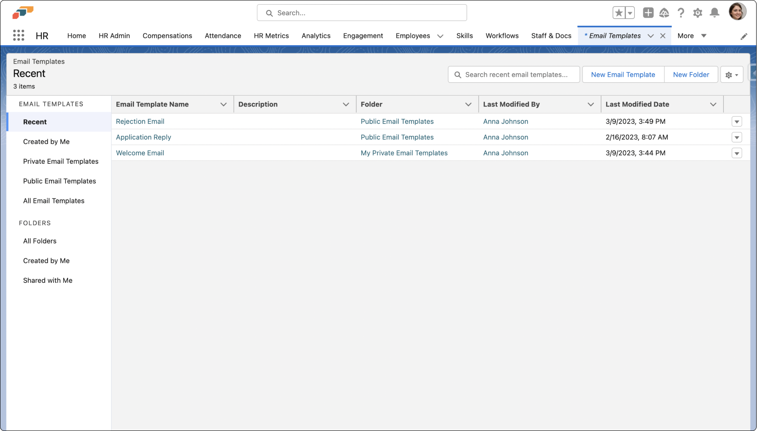Open the Global Actions plus icon
The width and height of the screenshot is (757, 431).
tap(648, 13)
